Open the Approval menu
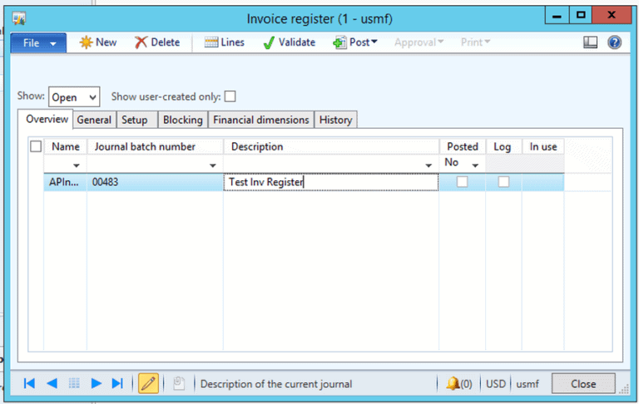639x404 pixels. pos(419,42)
